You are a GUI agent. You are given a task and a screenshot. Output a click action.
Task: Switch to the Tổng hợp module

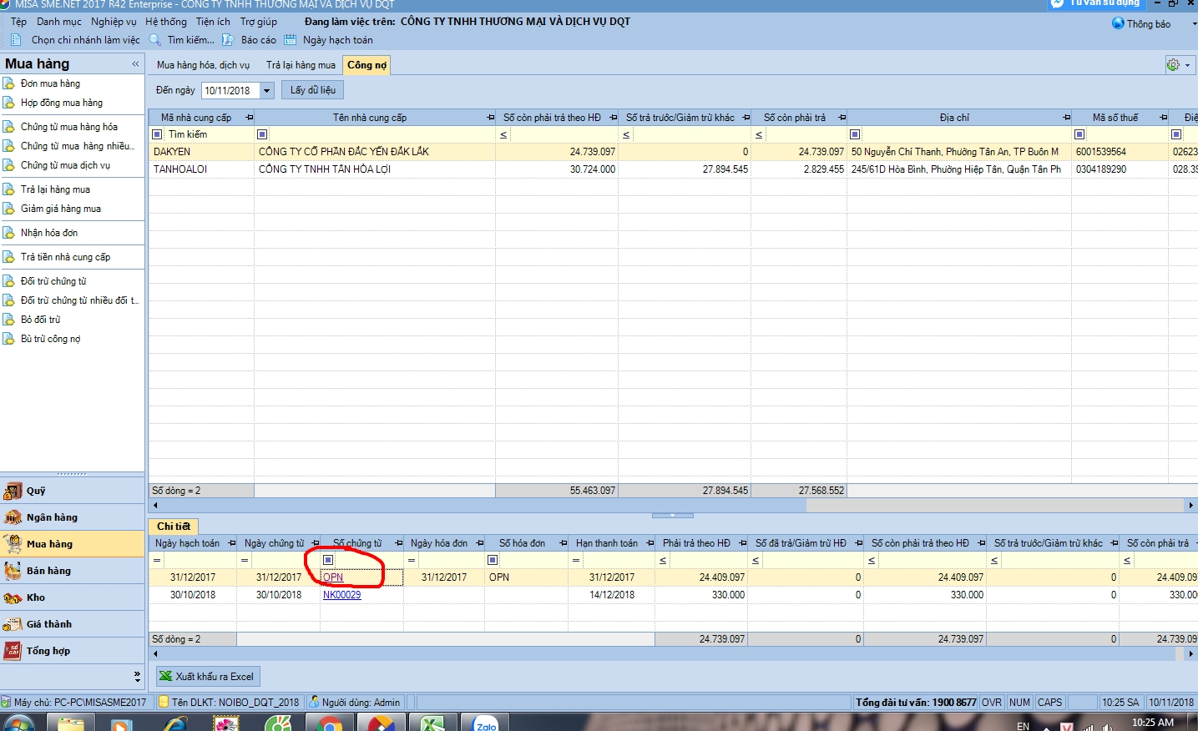click(73, 651)
